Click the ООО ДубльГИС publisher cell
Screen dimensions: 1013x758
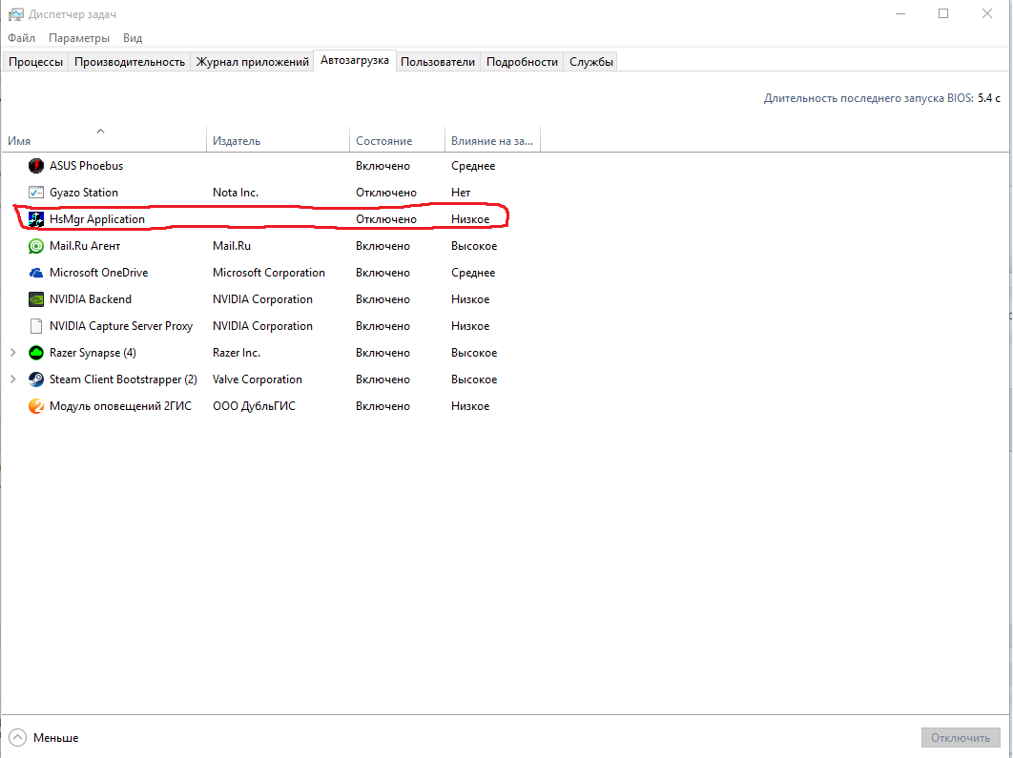coord(254,406)
